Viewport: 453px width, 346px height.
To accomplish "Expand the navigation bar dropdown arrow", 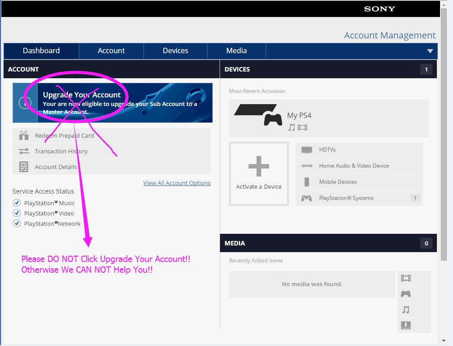I will point(430,51).
